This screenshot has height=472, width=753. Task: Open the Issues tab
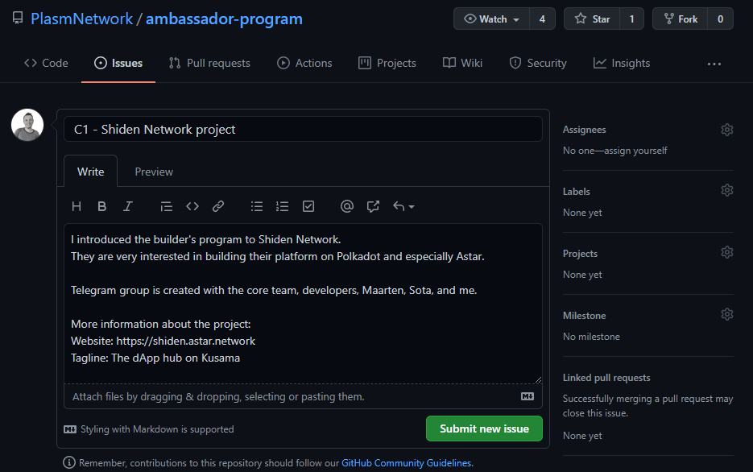pyautogui.click(x=118, y=63)
